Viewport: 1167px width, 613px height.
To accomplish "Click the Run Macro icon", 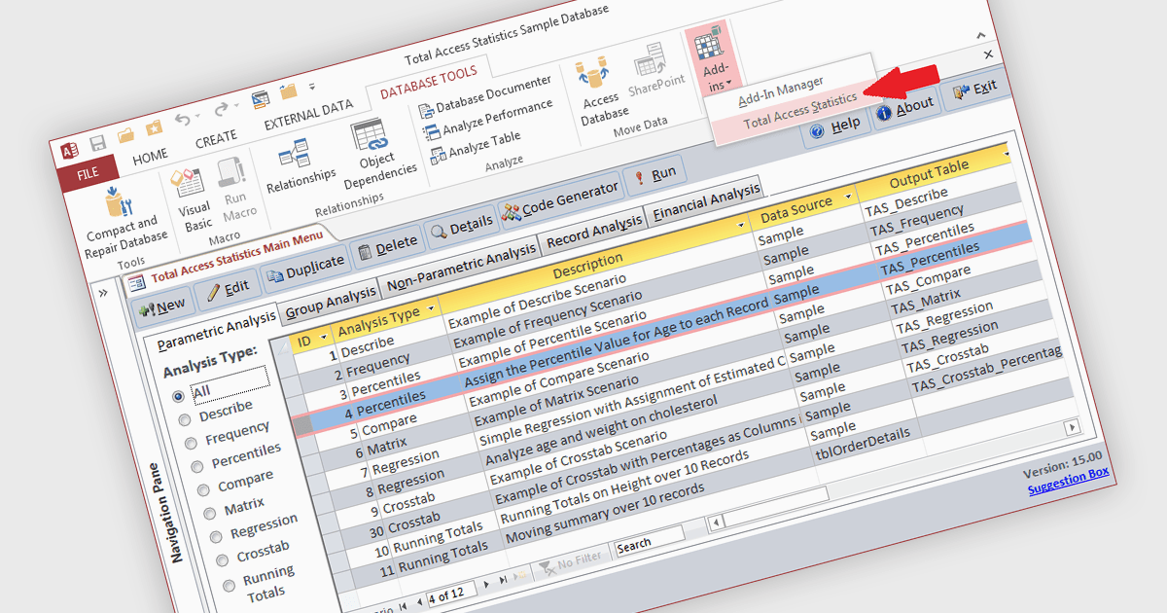I will pyautogui.click(x=230, y=172).
